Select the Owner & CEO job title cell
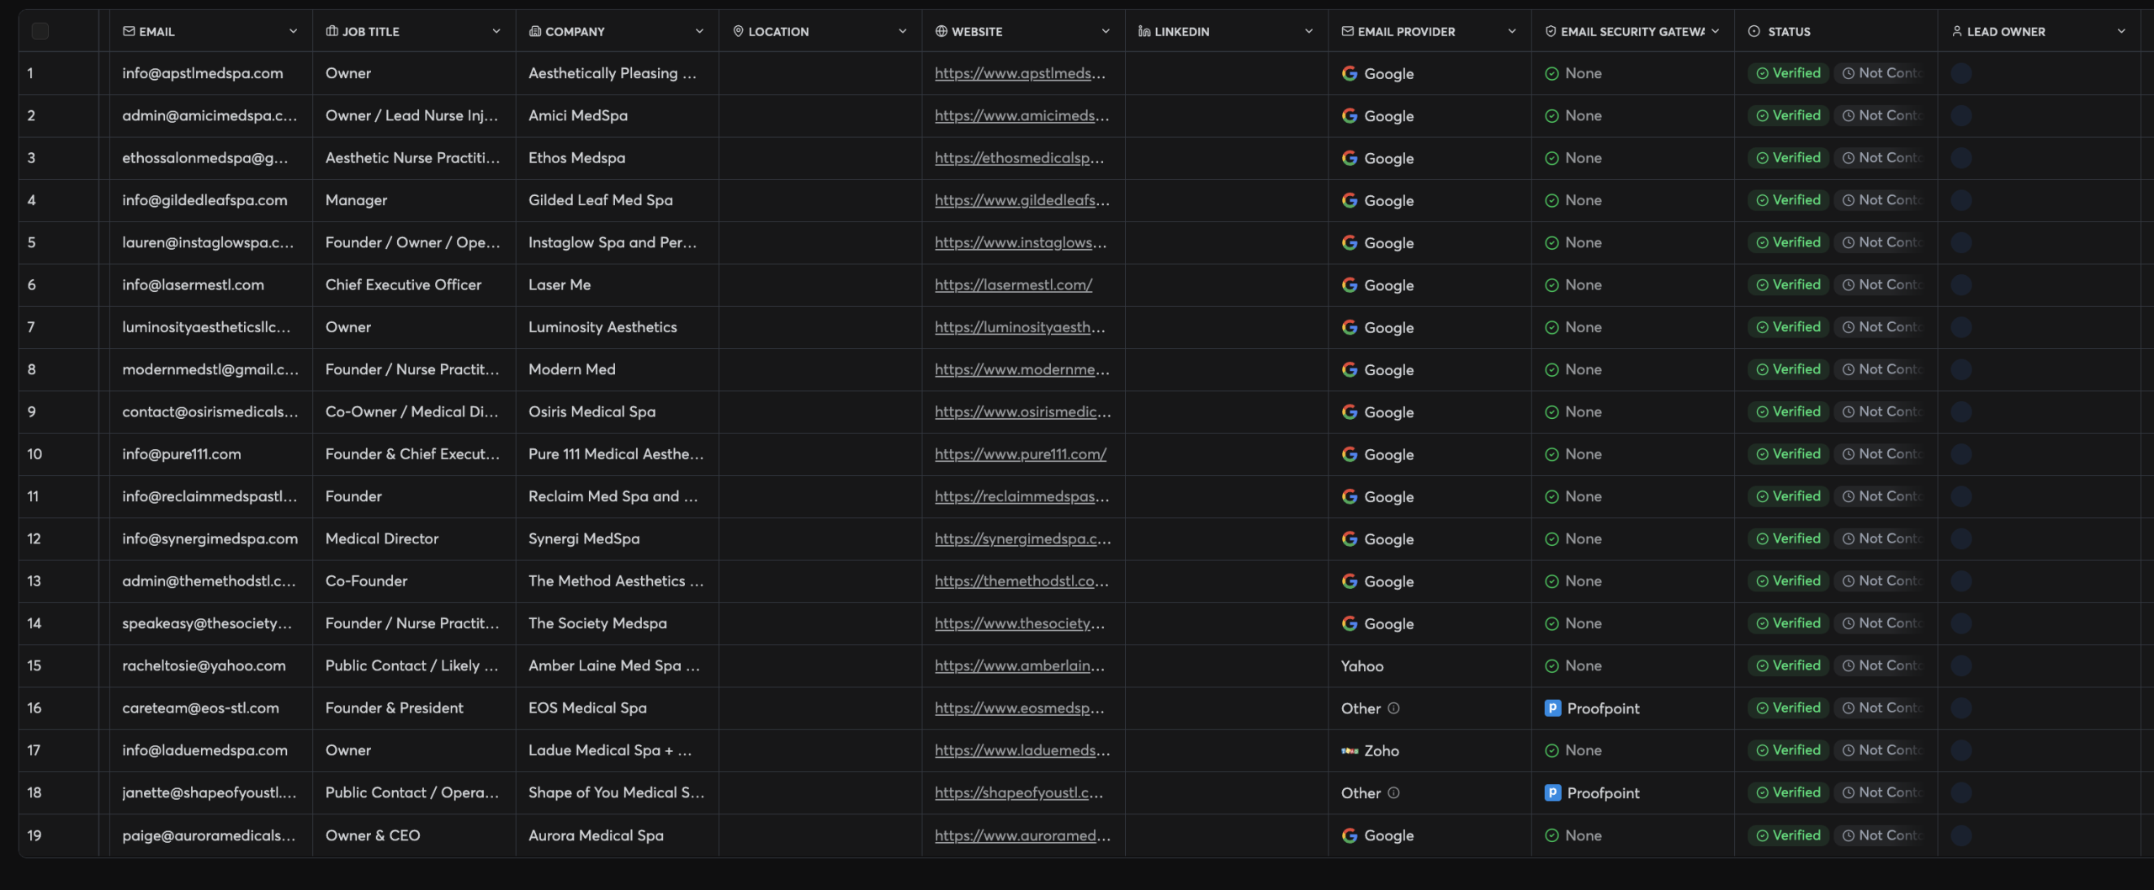2154x890 pixels. (414, 835)
